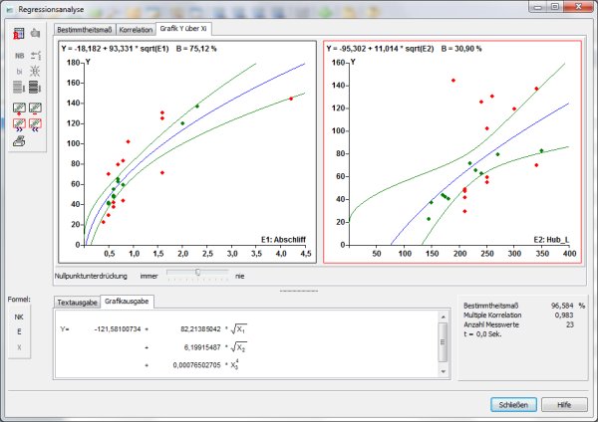This screenshot has width=598, height=422.
Task: Click the dark stacked rows icon
Action: pos(35,88)
